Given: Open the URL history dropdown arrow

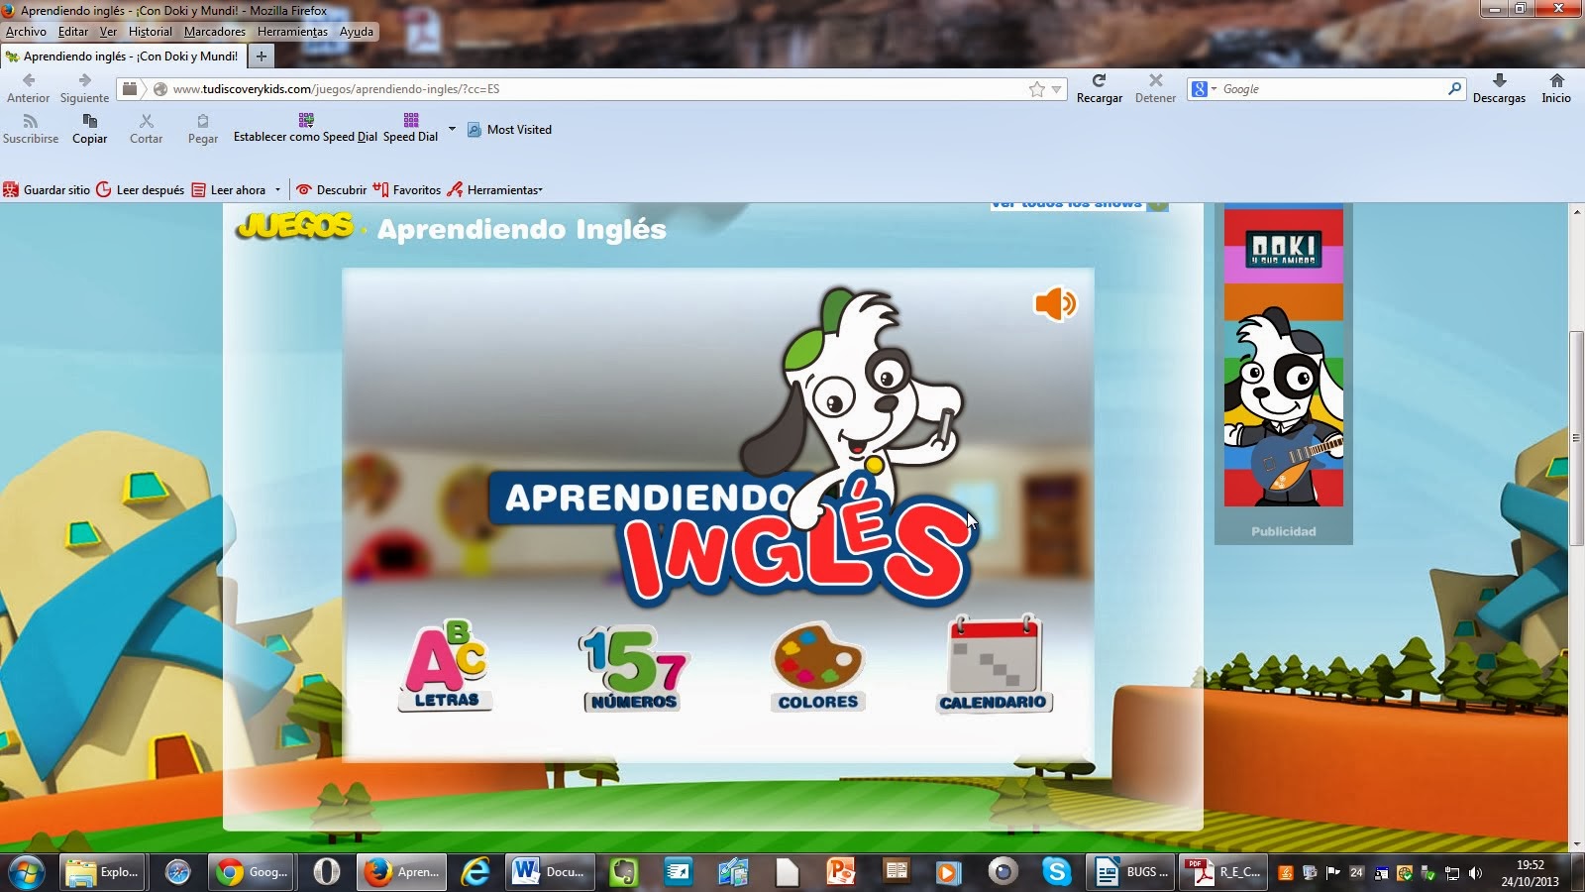Looking at the screenshot, I should point(1056,89).
